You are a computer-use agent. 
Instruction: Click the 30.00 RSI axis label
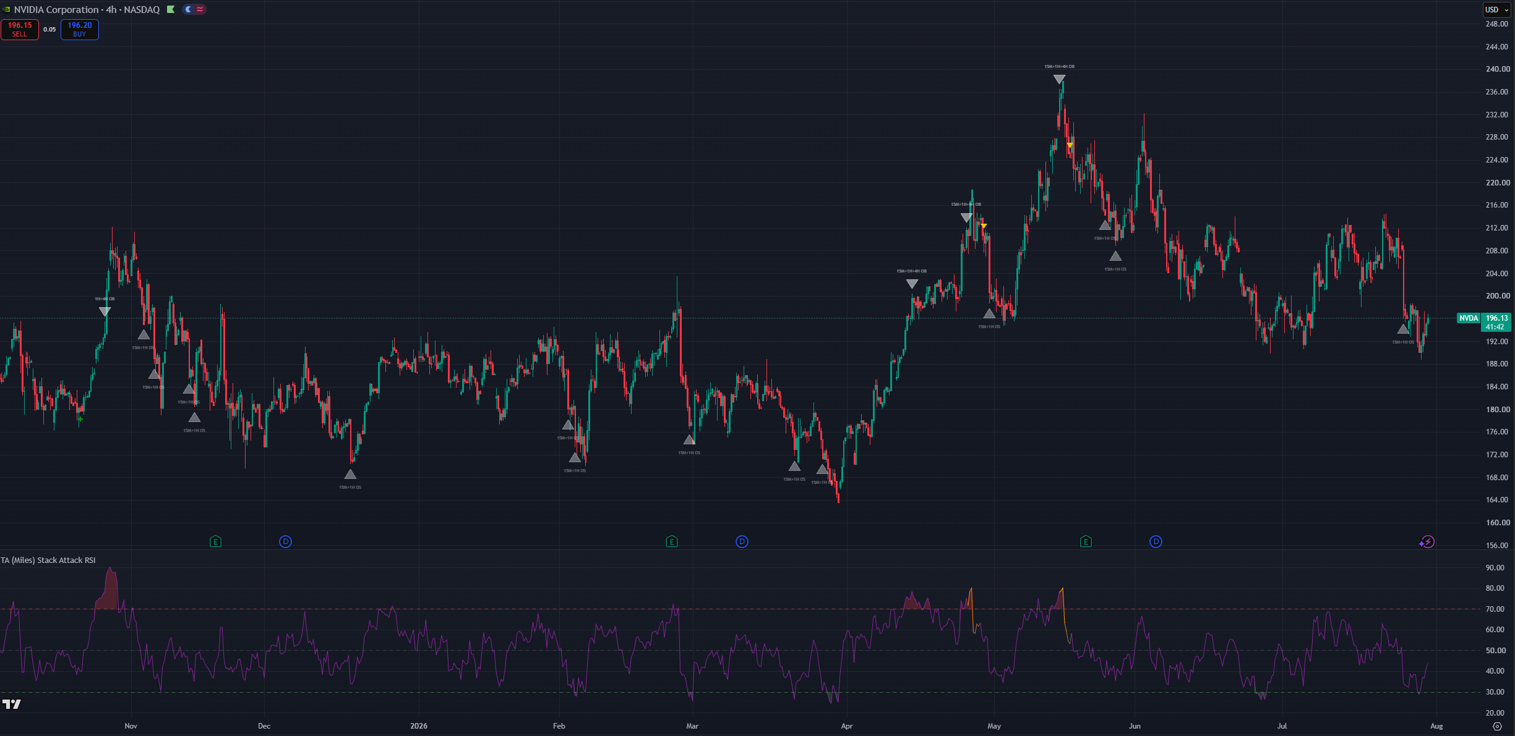coord(1495,692)
